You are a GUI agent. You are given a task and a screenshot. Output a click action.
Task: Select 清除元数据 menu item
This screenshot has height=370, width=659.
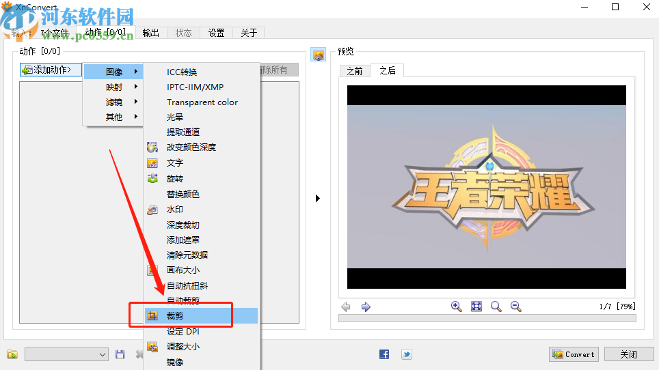[187, 255]
